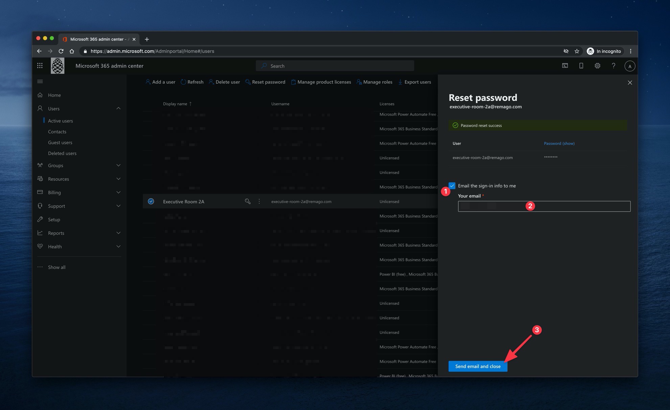
Task: Click the Username column header
Action: click(x=280, y=104)
